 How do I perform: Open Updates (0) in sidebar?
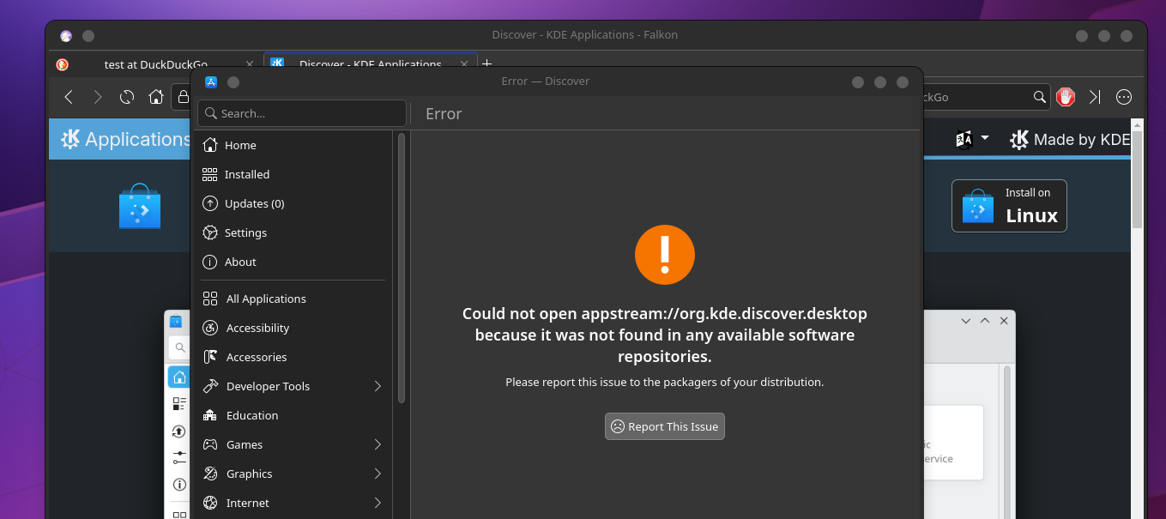(254, 203)
